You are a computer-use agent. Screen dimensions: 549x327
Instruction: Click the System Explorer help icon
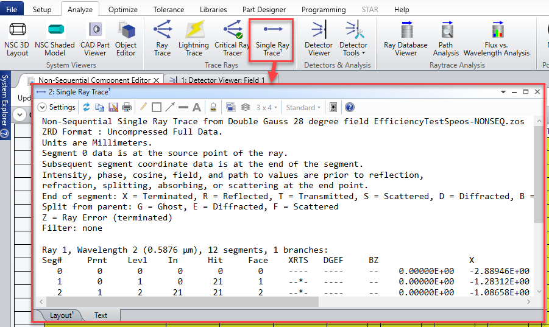point(4,133)
